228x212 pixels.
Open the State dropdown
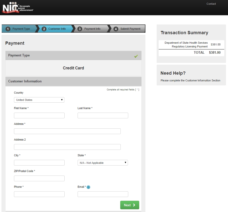tap(103, 163)
